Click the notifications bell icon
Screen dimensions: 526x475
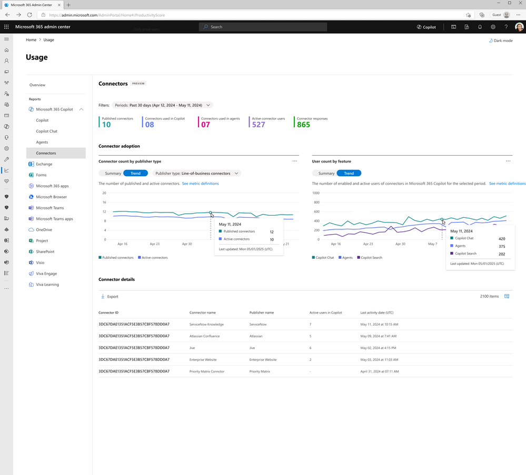coord(480,27)
